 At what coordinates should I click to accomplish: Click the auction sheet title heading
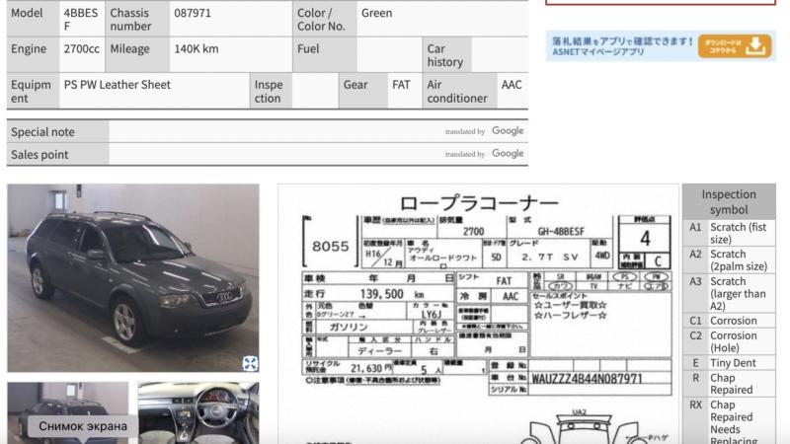pos(478,201)
